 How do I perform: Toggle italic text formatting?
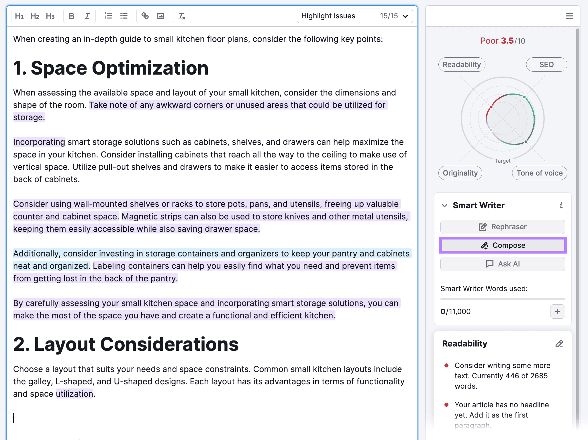87,16
